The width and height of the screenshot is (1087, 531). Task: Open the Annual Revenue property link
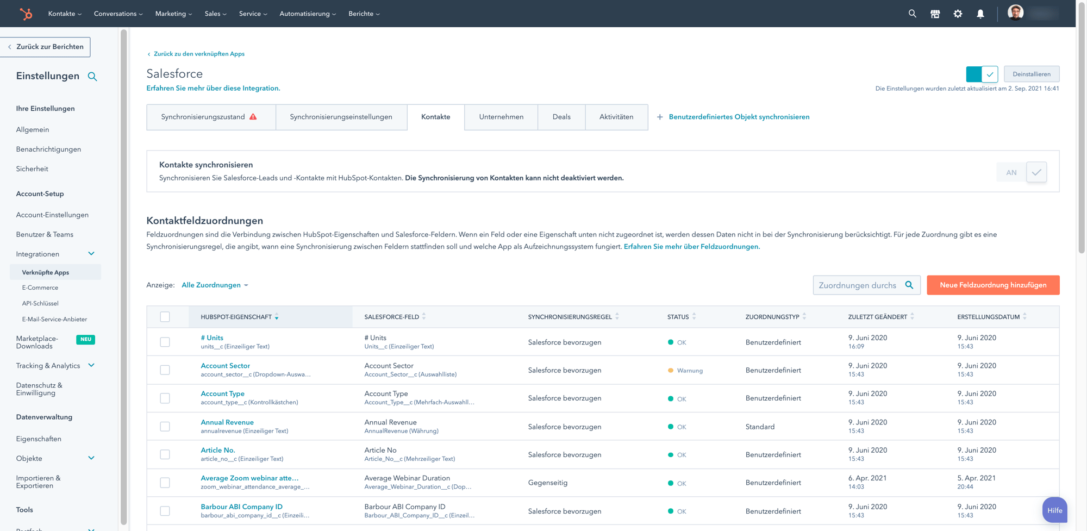227,422
